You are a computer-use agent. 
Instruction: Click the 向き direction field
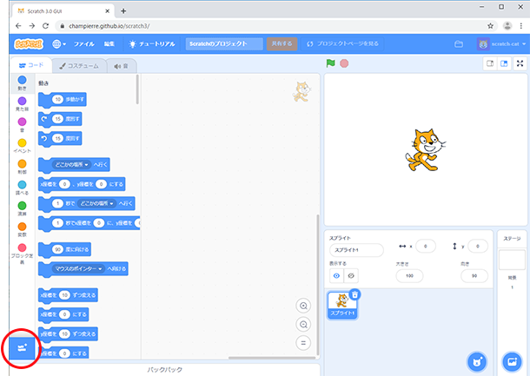coord(474,275)
